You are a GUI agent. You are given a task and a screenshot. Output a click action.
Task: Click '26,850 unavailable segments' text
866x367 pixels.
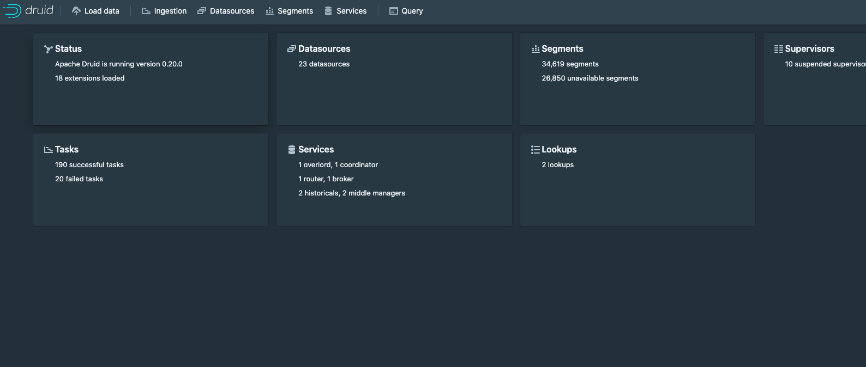[590, 78]
